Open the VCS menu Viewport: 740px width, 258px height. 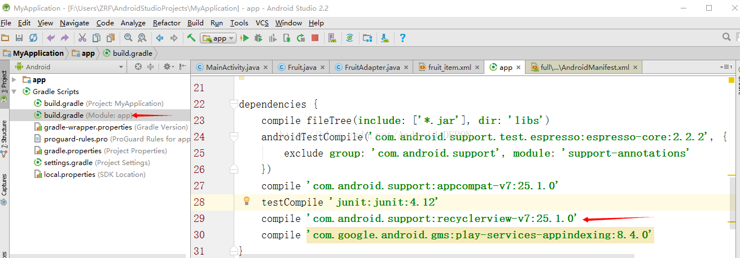(x=262, y=23)
